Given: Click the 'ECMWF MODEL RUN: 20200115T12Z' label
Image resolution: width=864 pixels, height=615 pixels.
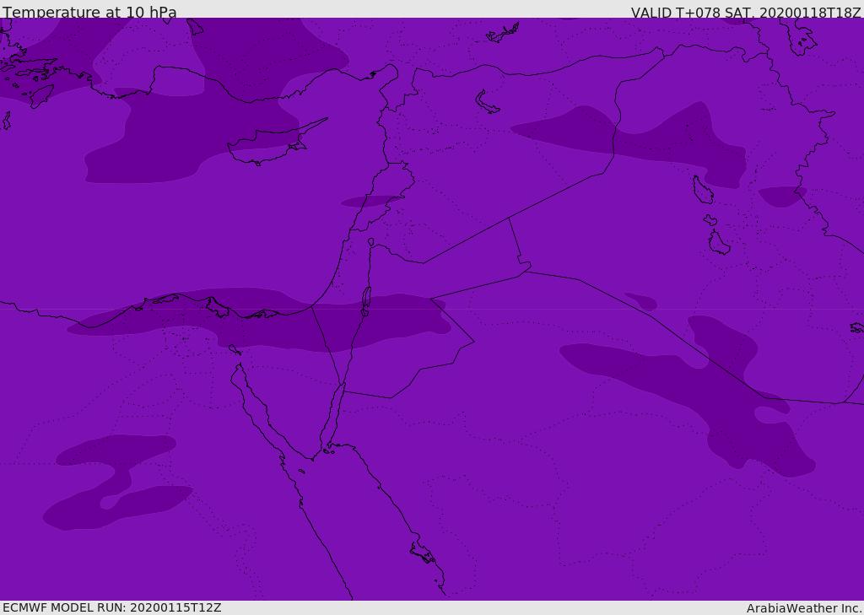Looking at the screenshot, I should (112, 607).
